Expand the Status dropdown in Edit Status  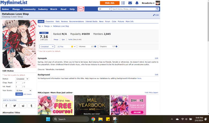tap(22, 79)
